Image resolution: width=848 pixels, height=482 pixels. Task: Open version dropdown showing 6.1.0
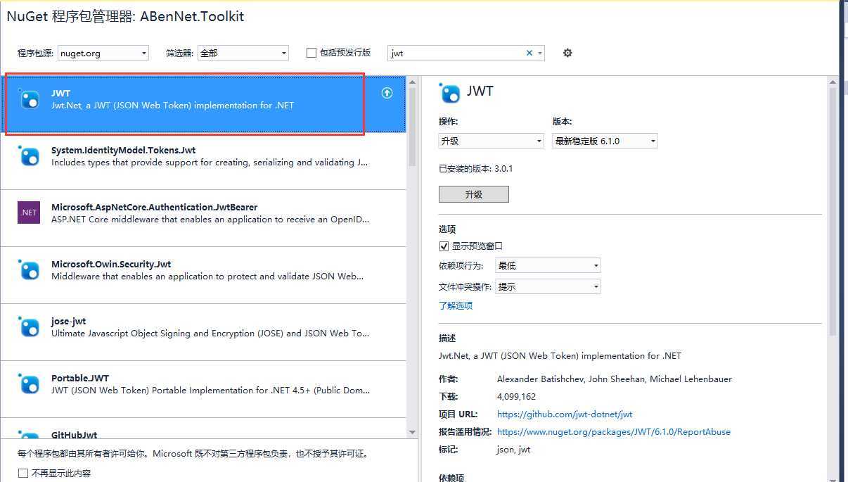[x=605, y=141]
